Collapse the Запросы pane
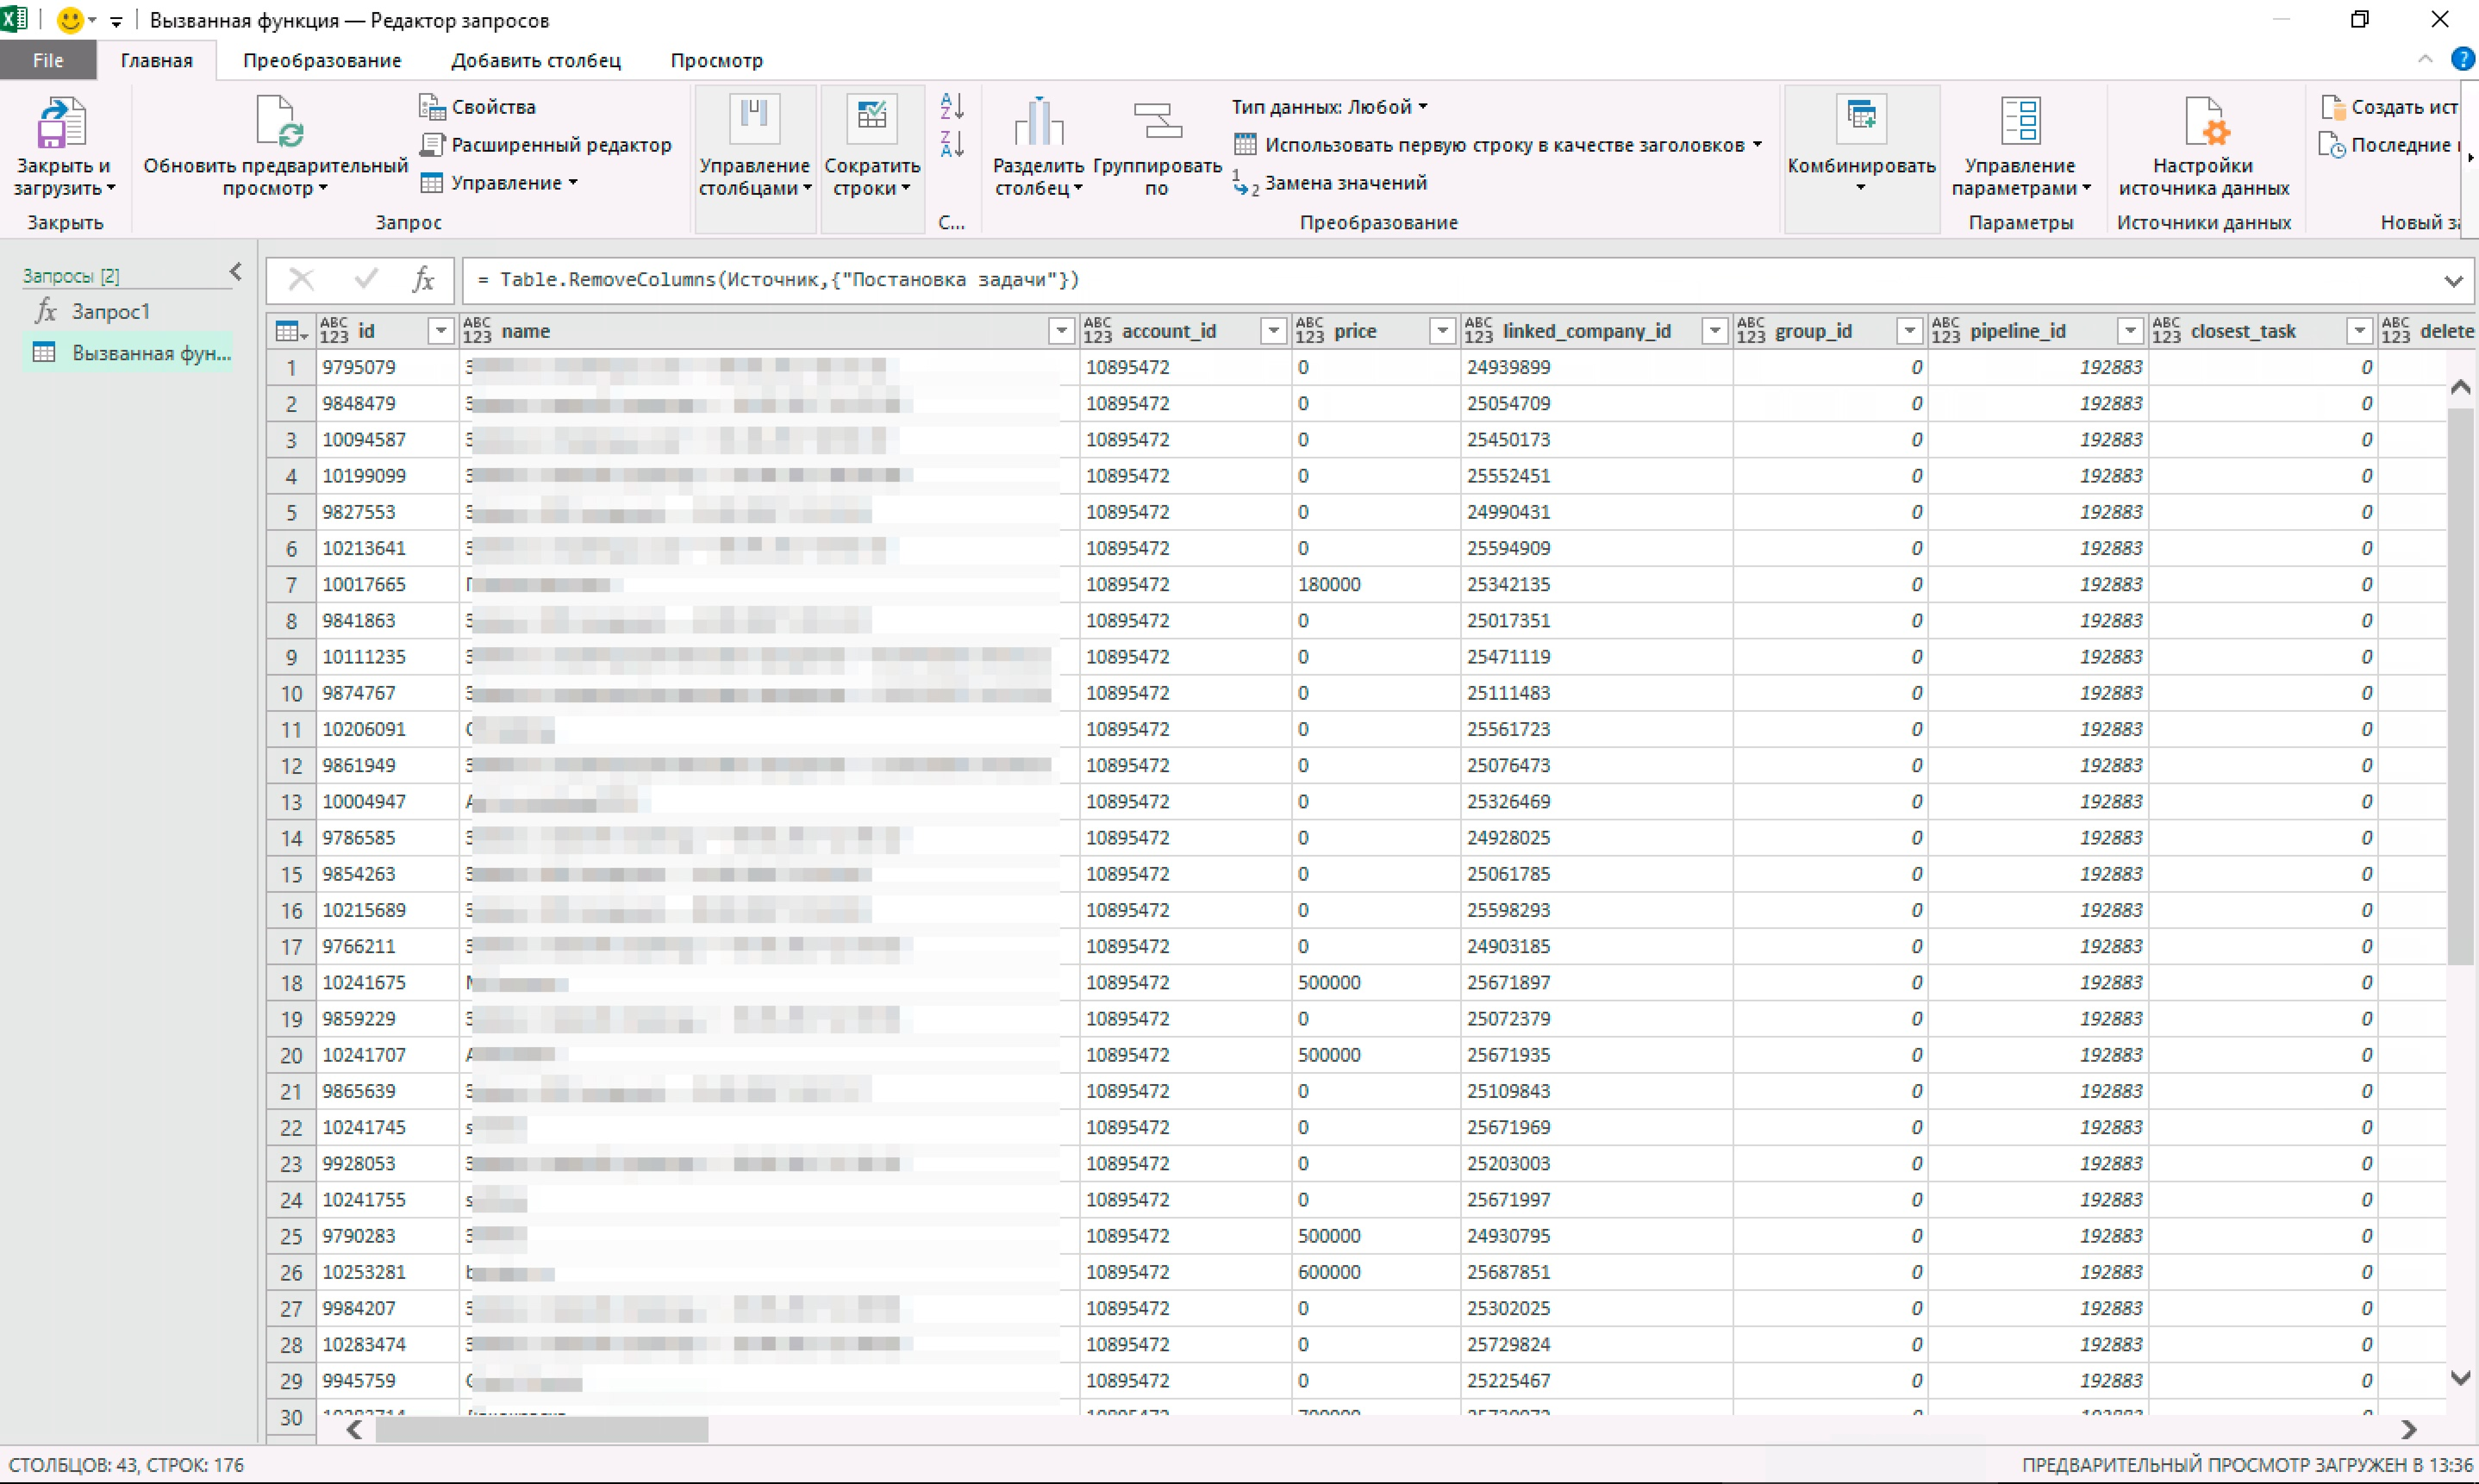This screenshot has height=1484, width=2479. click(236, 271)
